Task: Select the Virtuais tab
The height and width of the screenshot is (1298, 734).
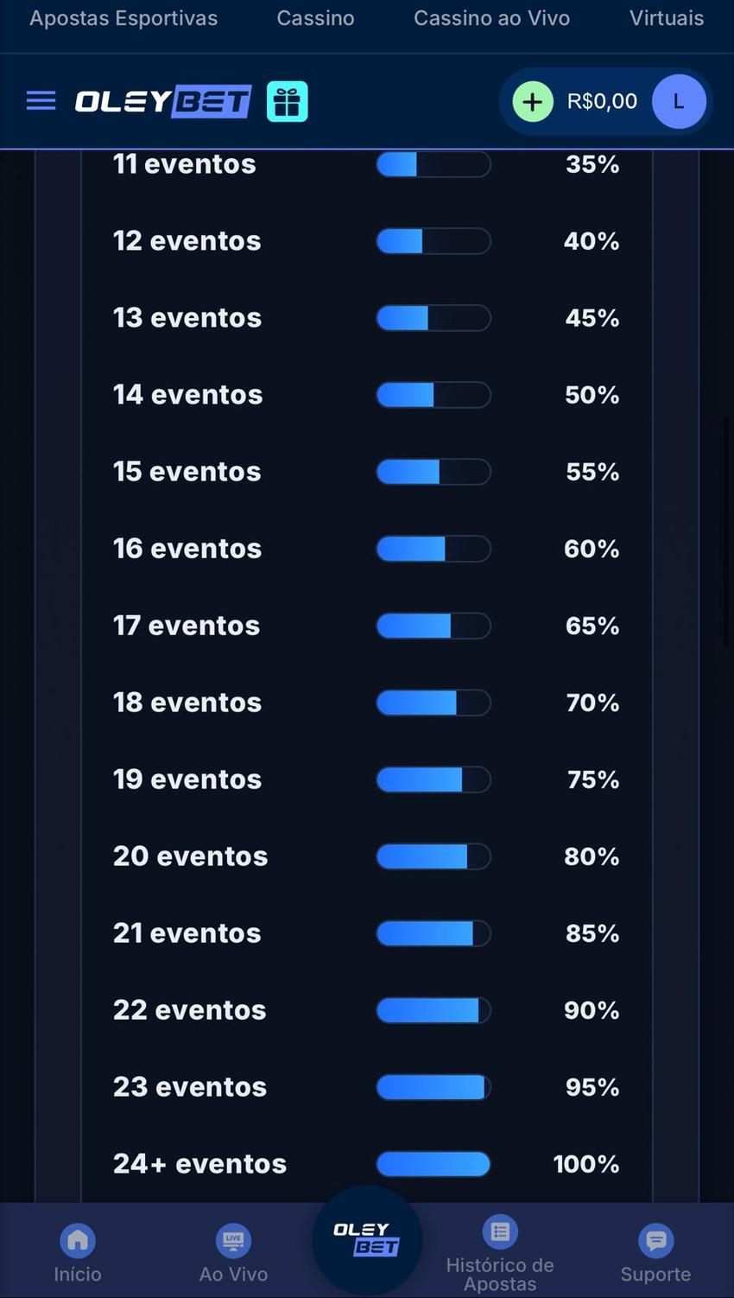Action: [667, 18]
